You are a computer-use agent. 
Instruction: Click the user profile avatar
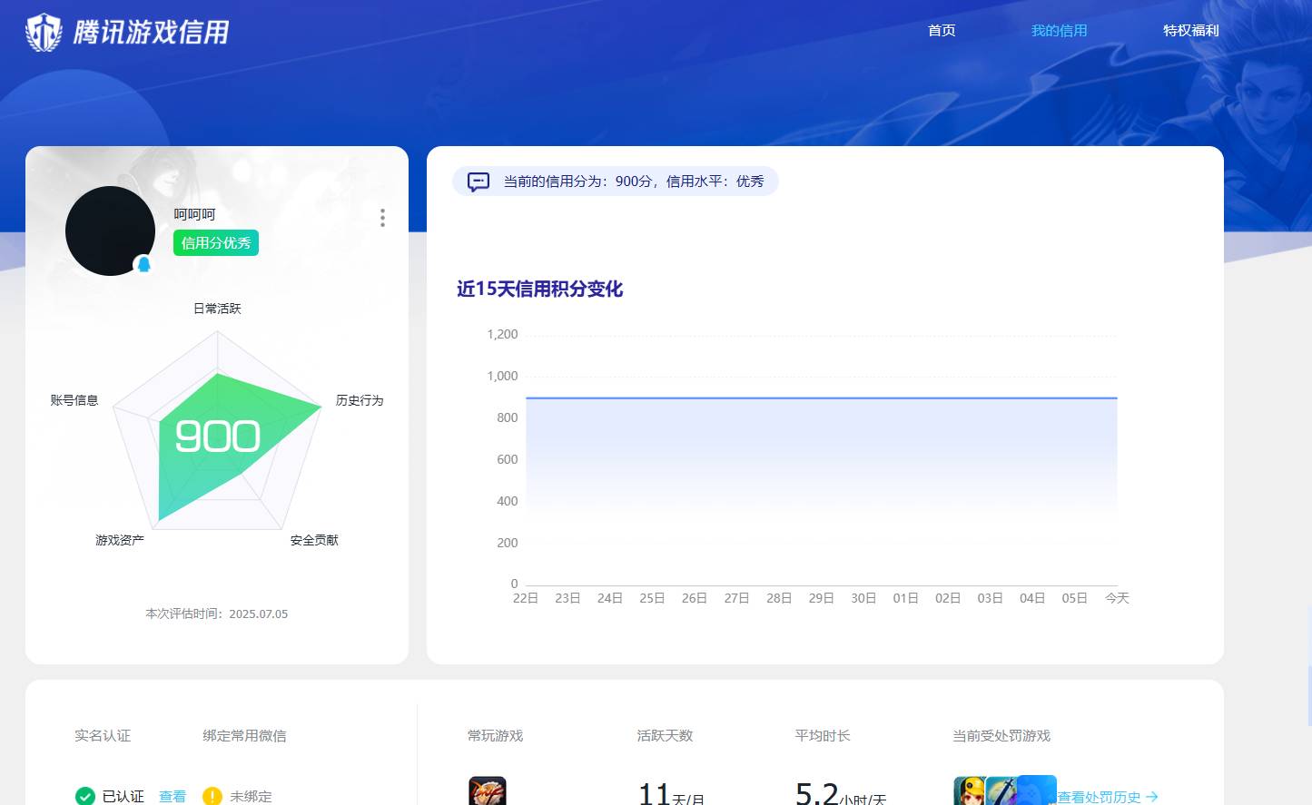(110, 231)
